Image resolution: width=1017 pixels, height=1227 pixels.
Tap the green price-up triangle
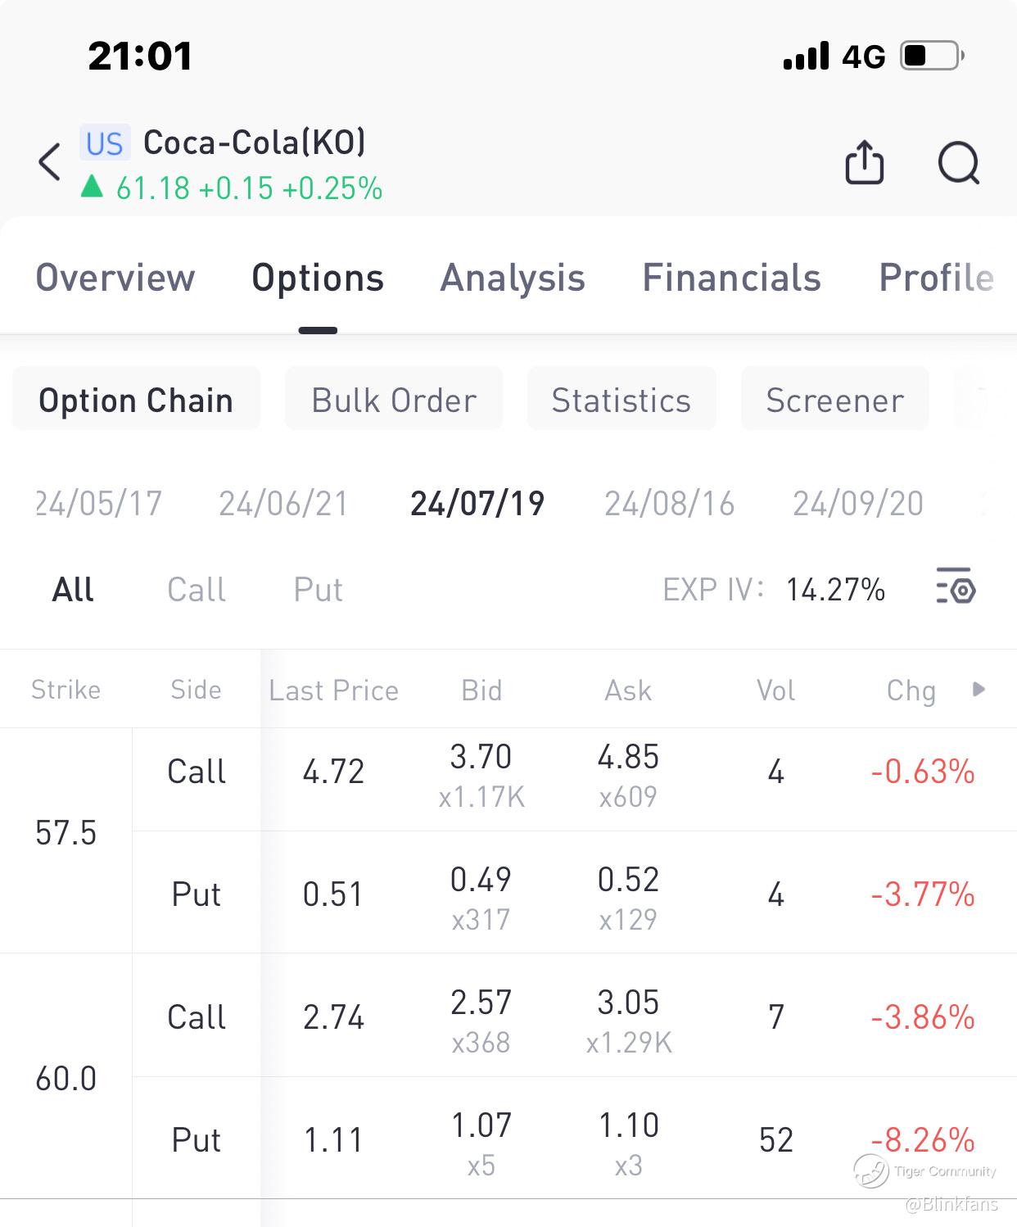point(92,188)
